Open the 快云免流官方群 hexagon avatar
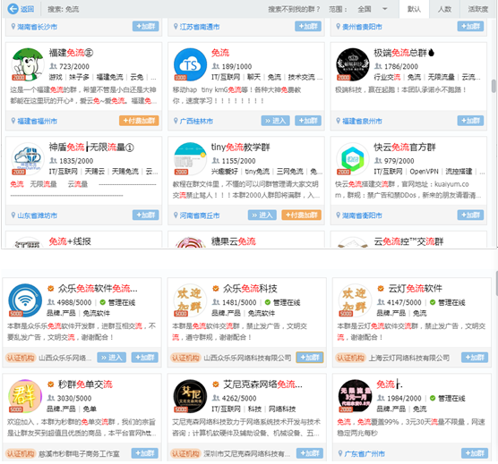Screen dimensions: 498x464 353,159
